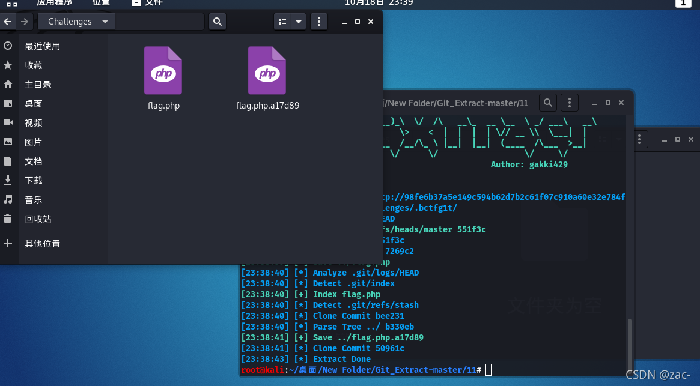Open Starred (收藏) in sidebar
This screenshot has height=386, width=700.
[x=34, y=65]
